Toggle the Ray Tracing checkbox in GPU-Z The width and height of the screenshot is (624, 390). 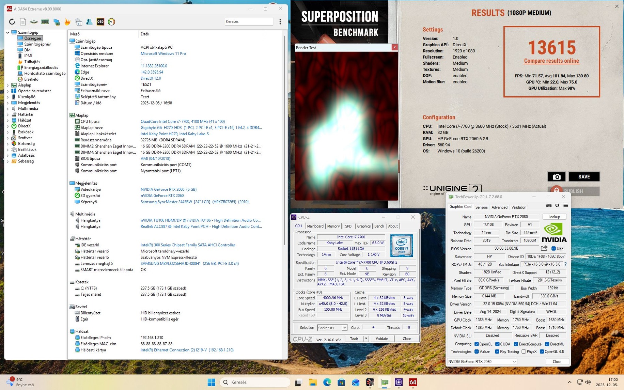(497, 352)
